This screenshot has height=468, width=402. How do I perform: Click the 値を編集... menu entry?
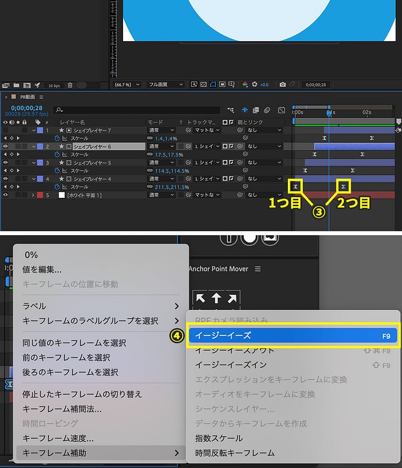(x=42, y=269)
